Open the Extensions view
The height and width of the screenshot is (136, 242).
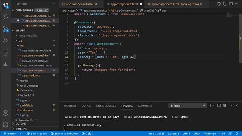click(x=5, y=53)
